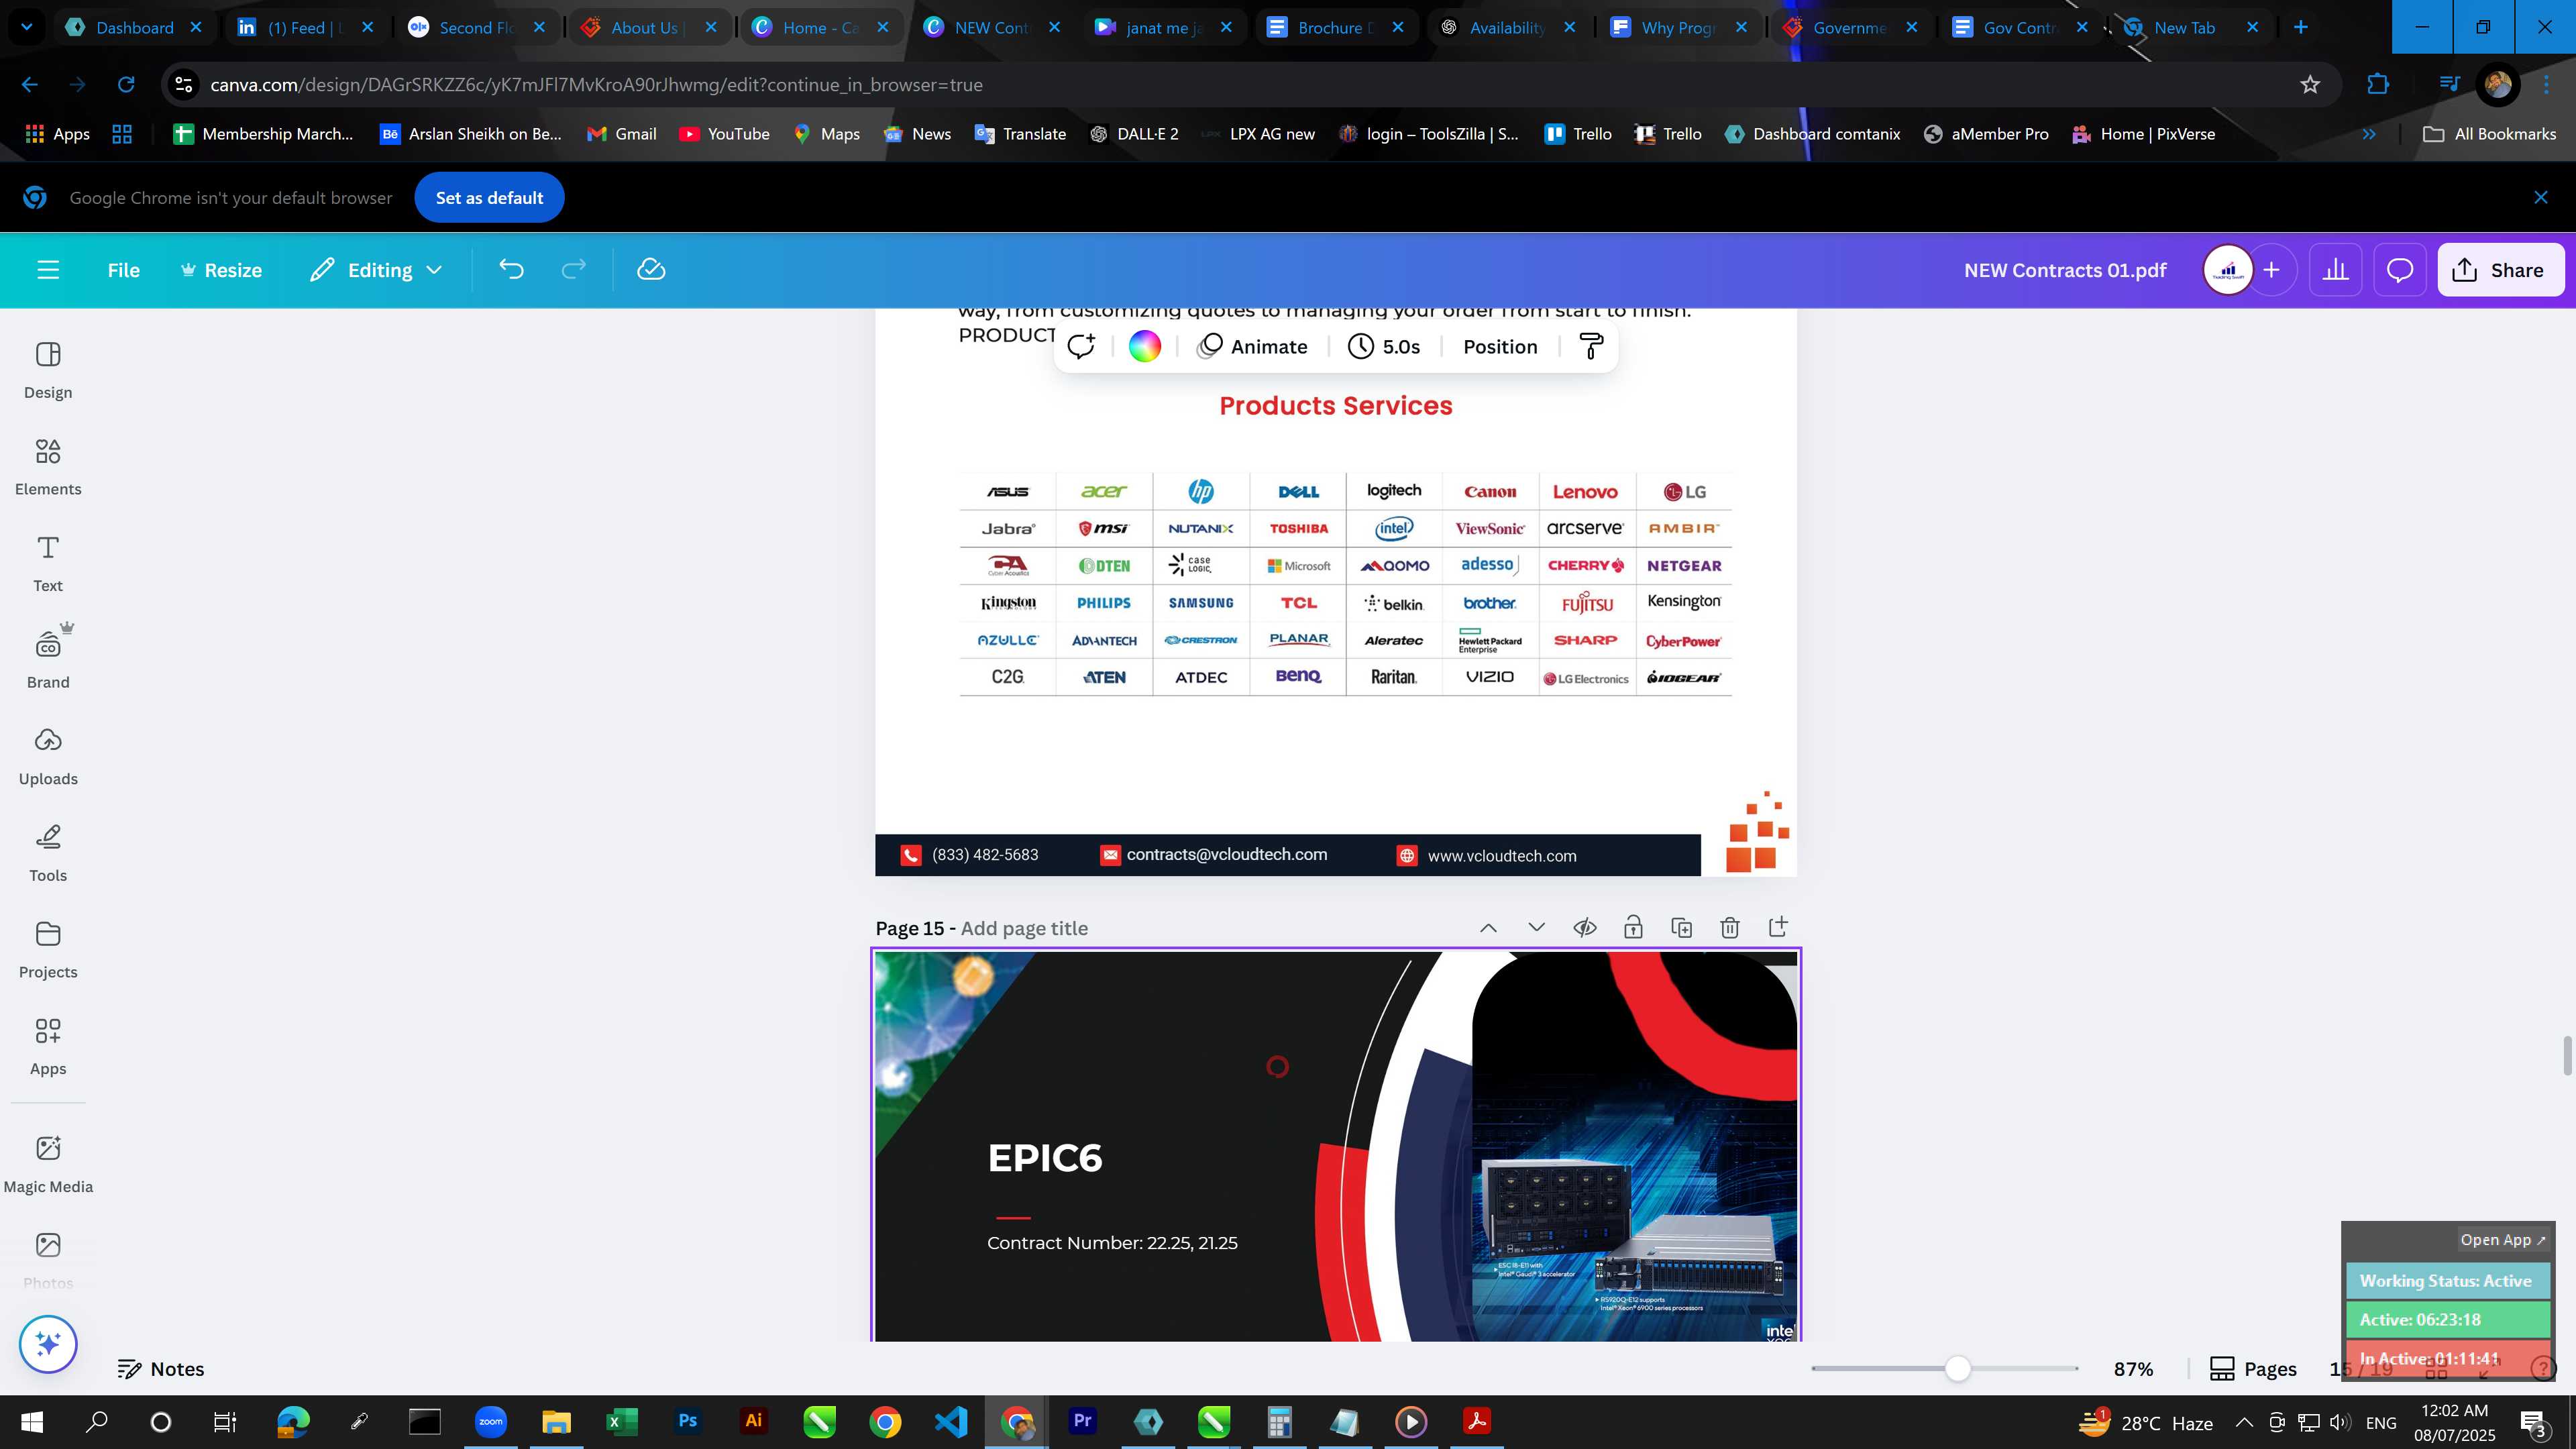
Task: Change the 5.0s page duration
Action: (1384, 346)
